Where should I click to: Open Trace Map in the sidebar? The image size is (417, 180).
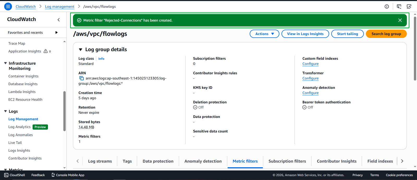[17, 43]
